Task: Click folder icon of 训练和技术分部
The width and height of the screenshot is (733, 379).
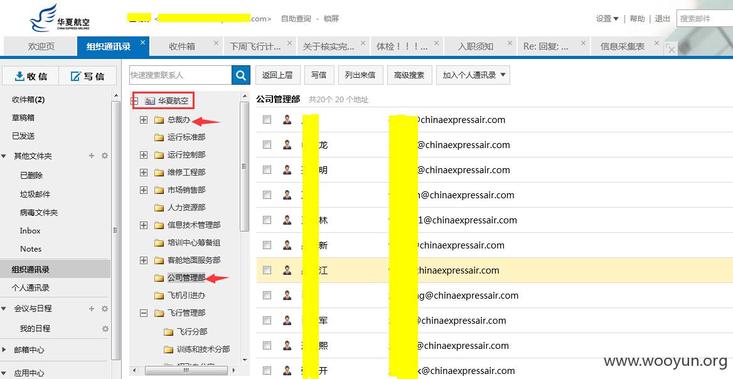Action: click(169, 350)
